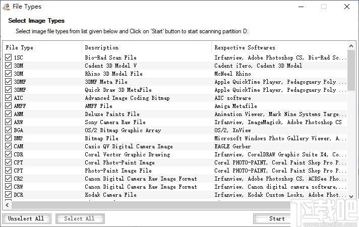
Task: Toggle the Quick Draw 3D MetaFile checkbox
Action: tap(9, 90)
